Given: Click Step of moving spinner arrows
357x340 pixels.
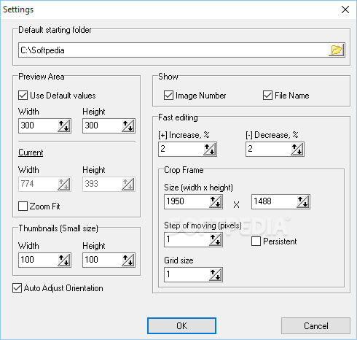Looking at the screenshot, I should tap(216, 239).
